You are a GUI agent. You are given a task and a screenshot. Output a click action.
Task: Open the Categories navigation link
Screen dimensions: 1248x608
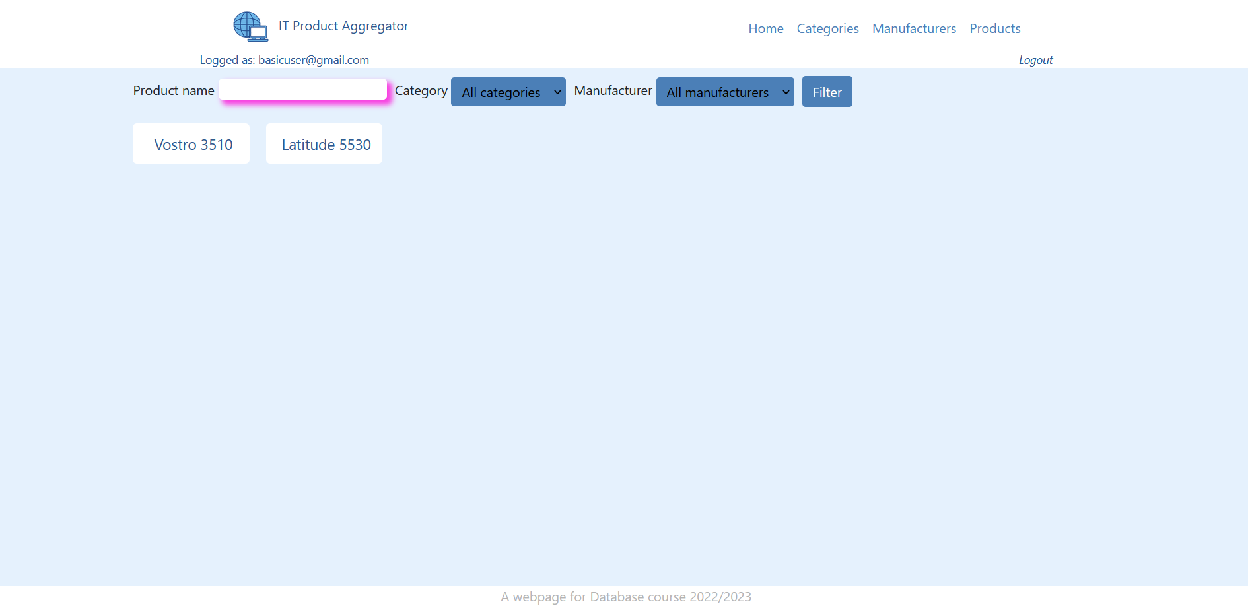coord(827,28)
